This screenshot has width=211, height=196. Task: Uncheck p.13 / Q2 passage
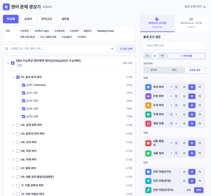pyautogui.click(x=24, y=101)
